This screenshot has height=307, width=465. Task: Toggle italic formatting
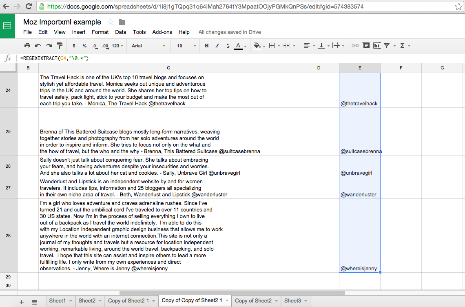217,46
